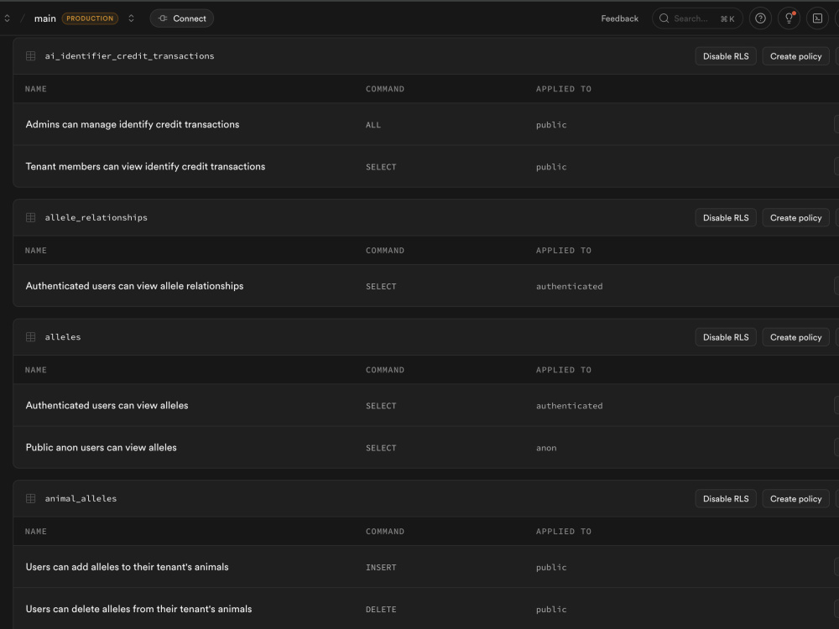Click APPLIED TO header in animal_alleles table

click(564, 531)
